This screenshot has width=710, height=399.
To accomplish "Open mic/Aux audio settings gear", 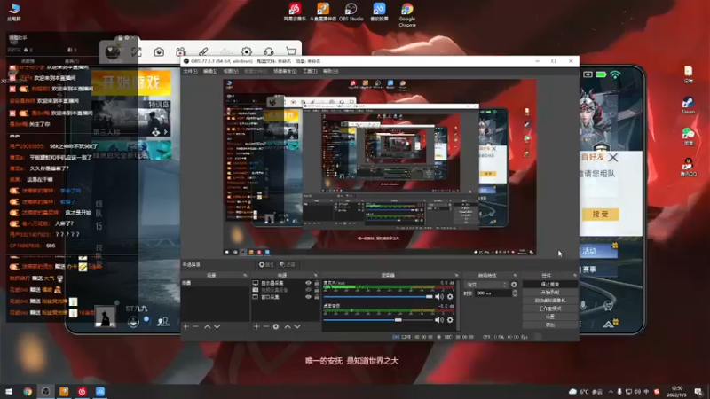I will 450,297.
